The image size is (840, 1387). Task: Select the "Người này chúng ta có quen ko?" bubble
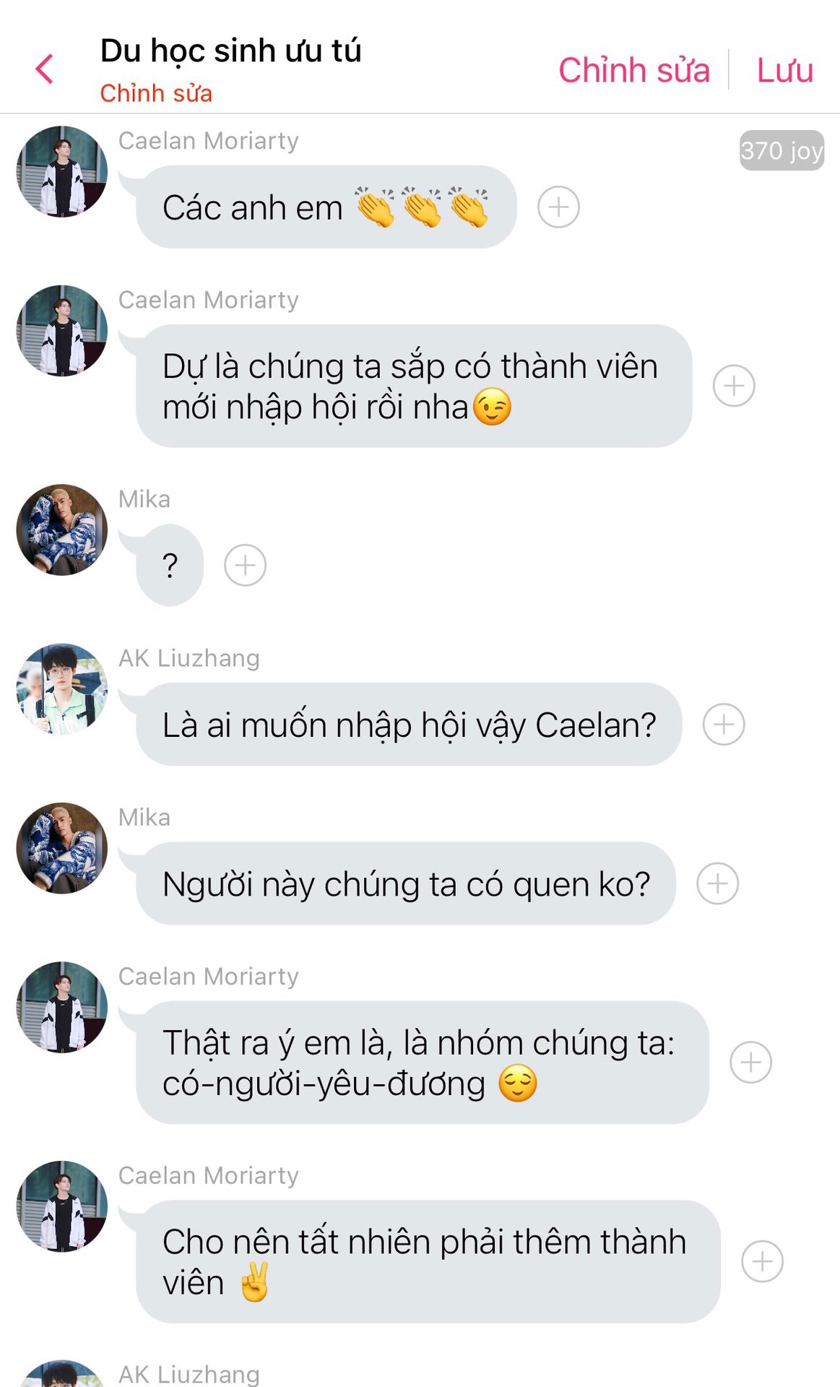click(406, 883)
